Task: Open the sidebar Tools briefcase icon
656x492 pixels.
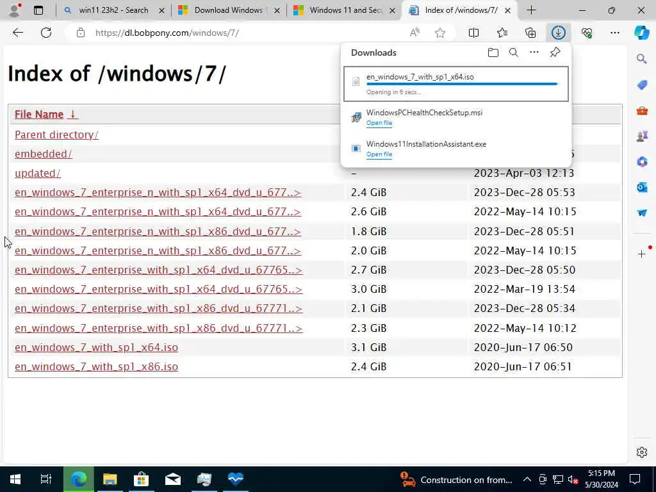Action: click(x=642, y=111)
